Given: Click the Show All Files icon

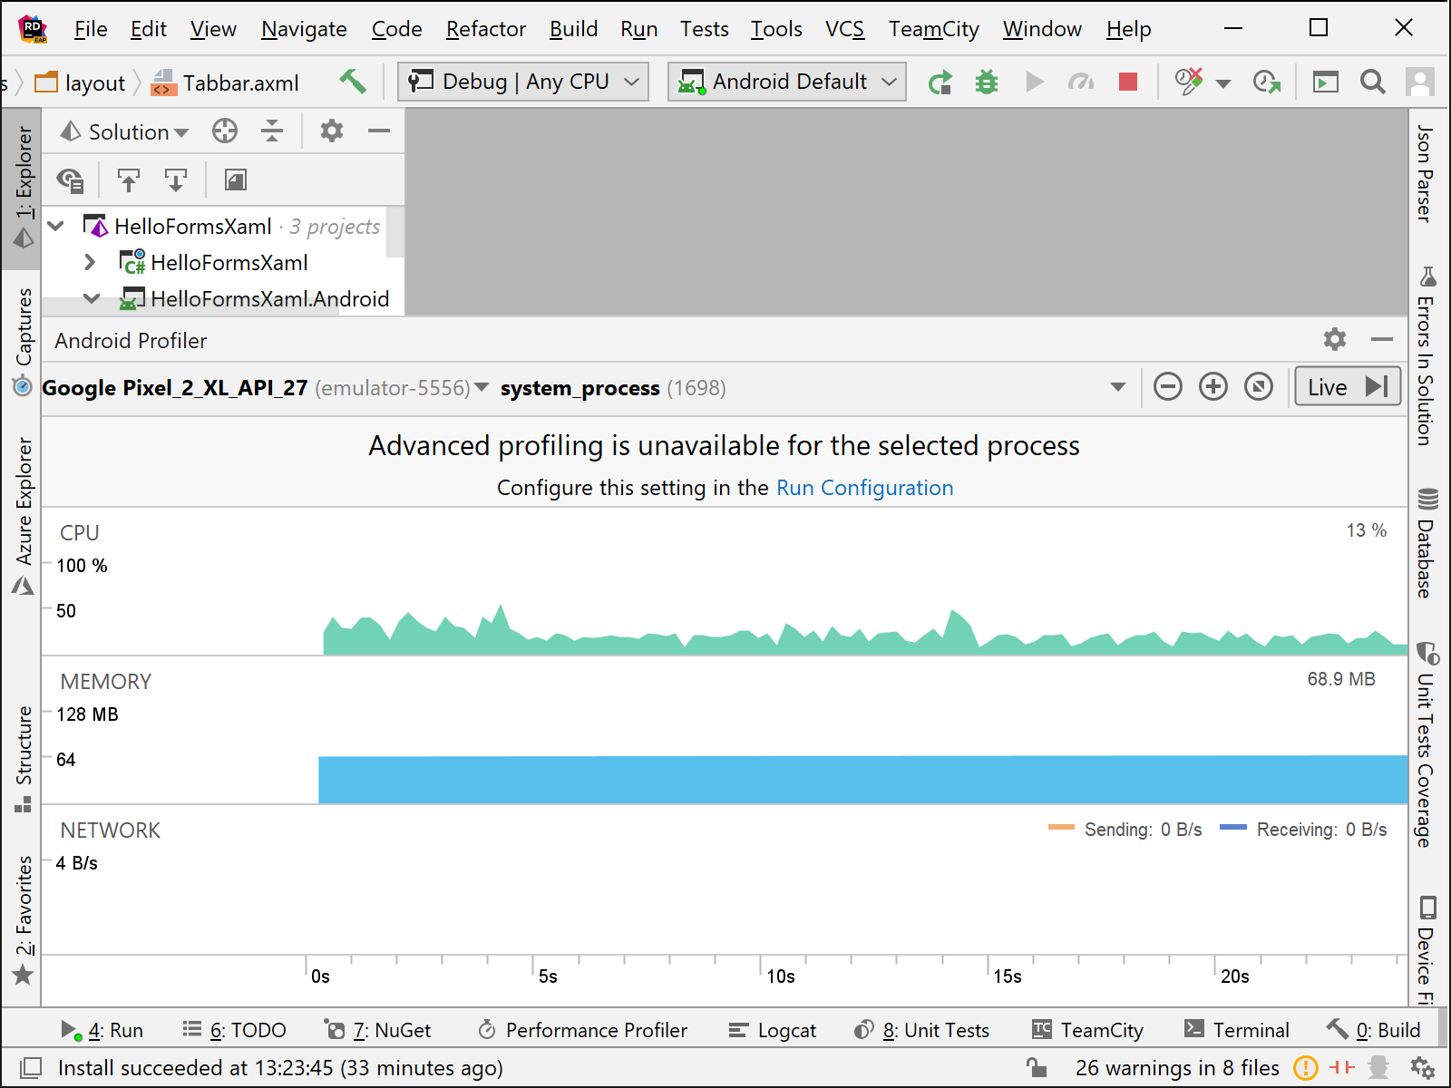Looking at the screenshot, I should pos(71,180).
